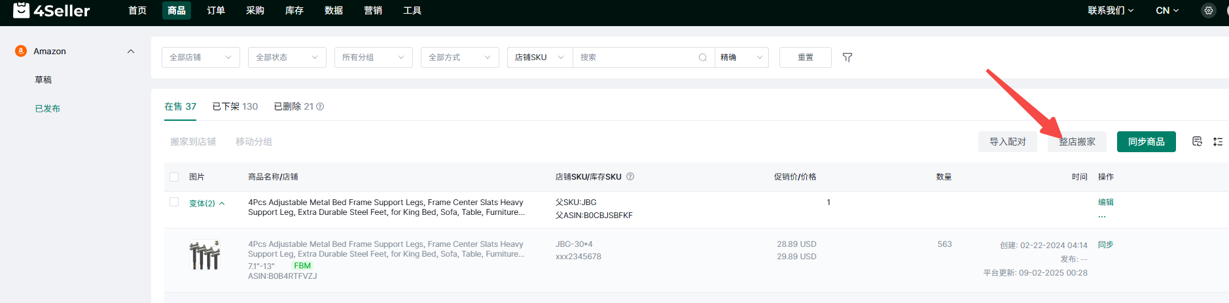
Task: Open the 草稿 item in Amazon sidebar
Action: (x=43, y=80)
